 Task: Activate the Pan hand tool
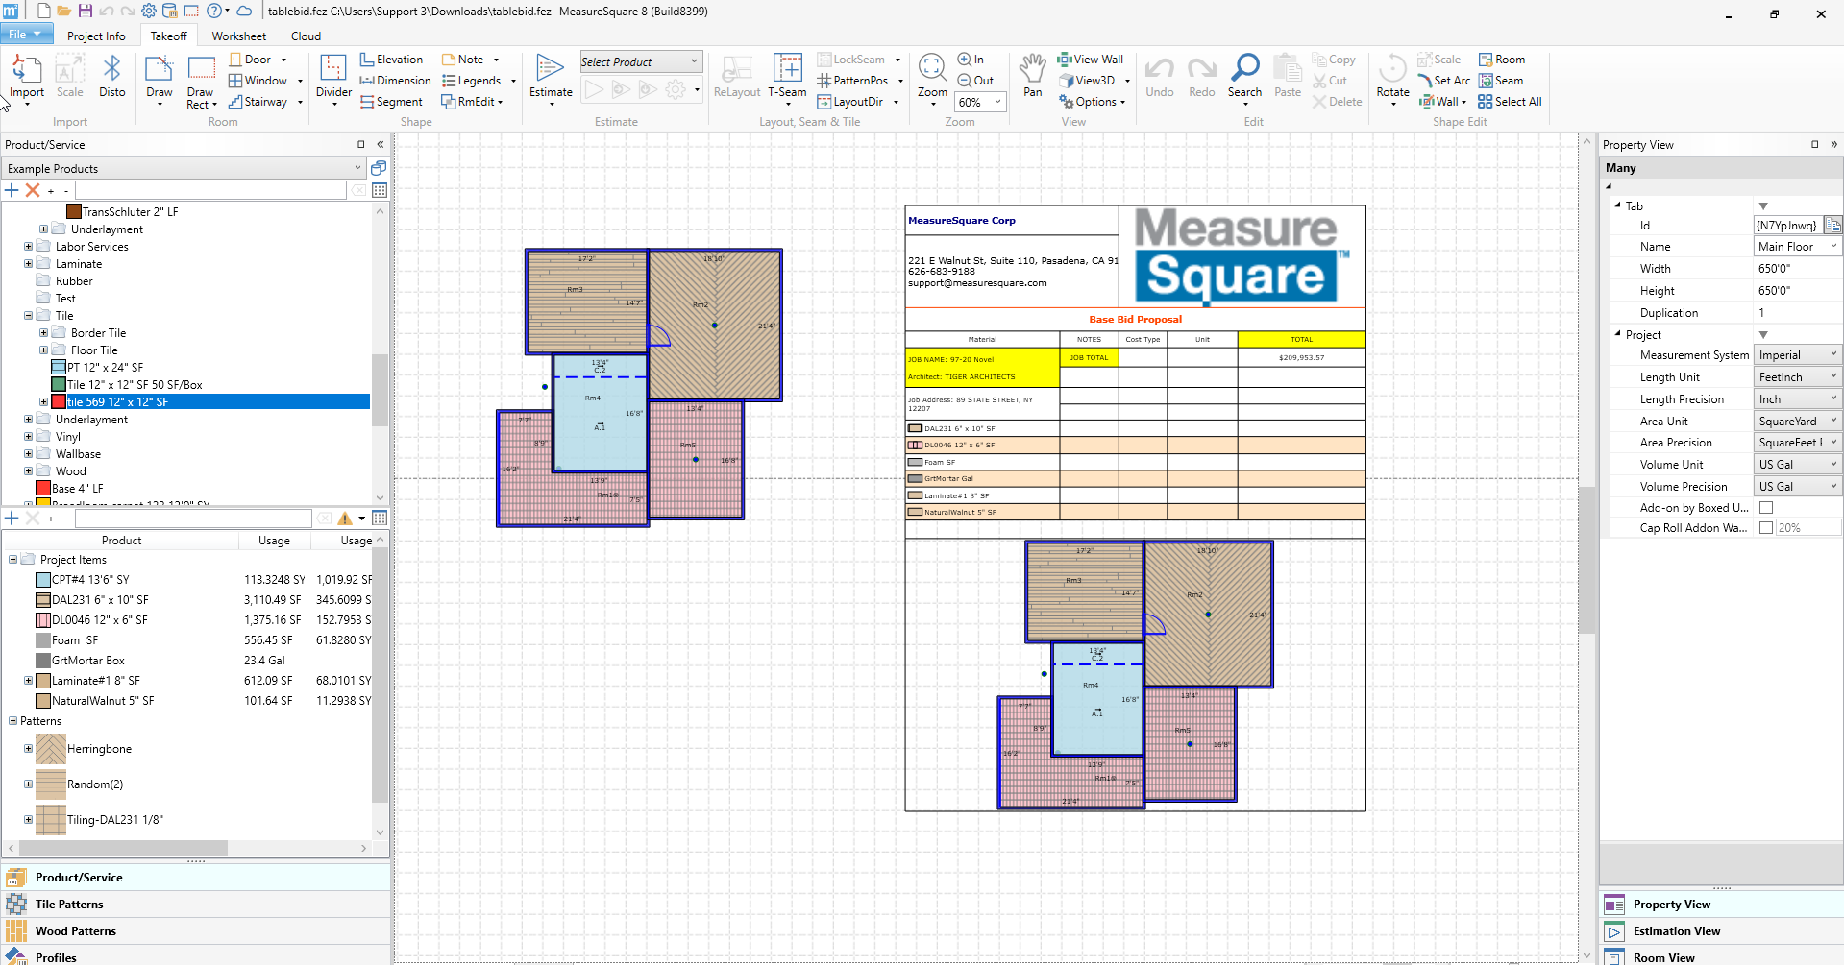pyautogui.click(x=1033, y=75)
